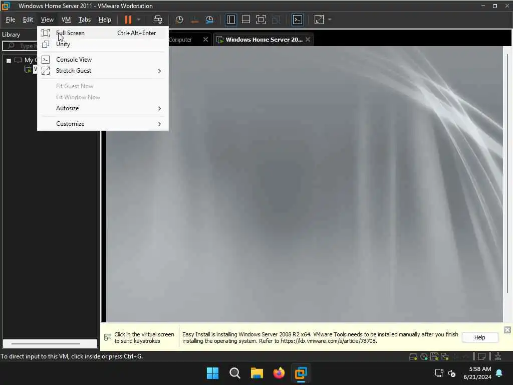Open the File menu
The image size is (513, 385).
coord(11,20)
